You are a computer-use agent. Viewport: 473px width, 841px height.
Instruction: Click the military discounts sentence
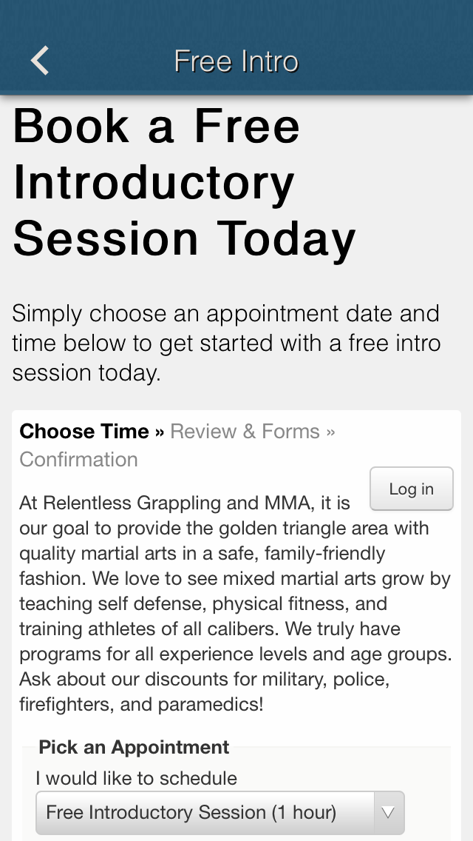tap(204, 679)
